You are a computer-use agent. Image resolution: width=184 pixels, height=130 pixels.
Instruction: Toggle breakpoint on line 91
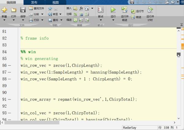coord(10,99)
